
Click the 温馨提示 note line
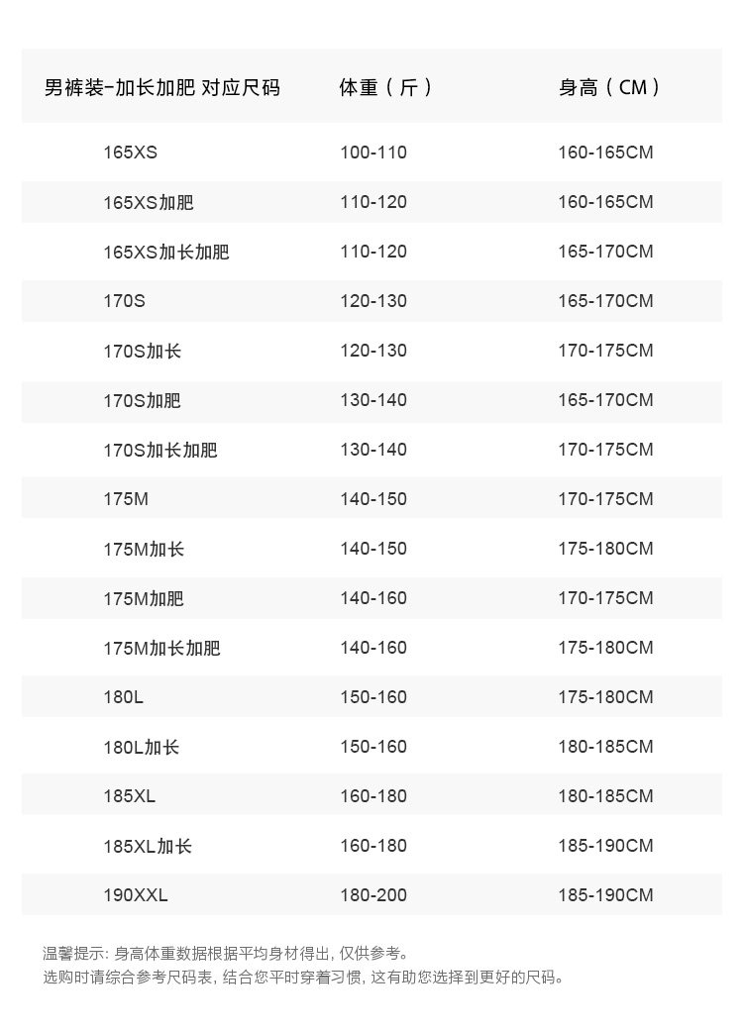click(x=226, y=954)
